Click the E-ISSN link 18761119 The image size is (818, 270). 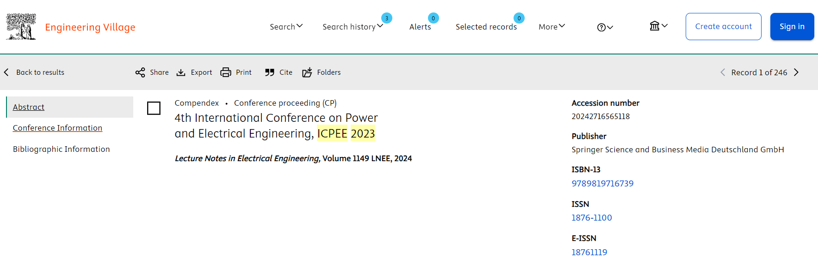(589, 252)
